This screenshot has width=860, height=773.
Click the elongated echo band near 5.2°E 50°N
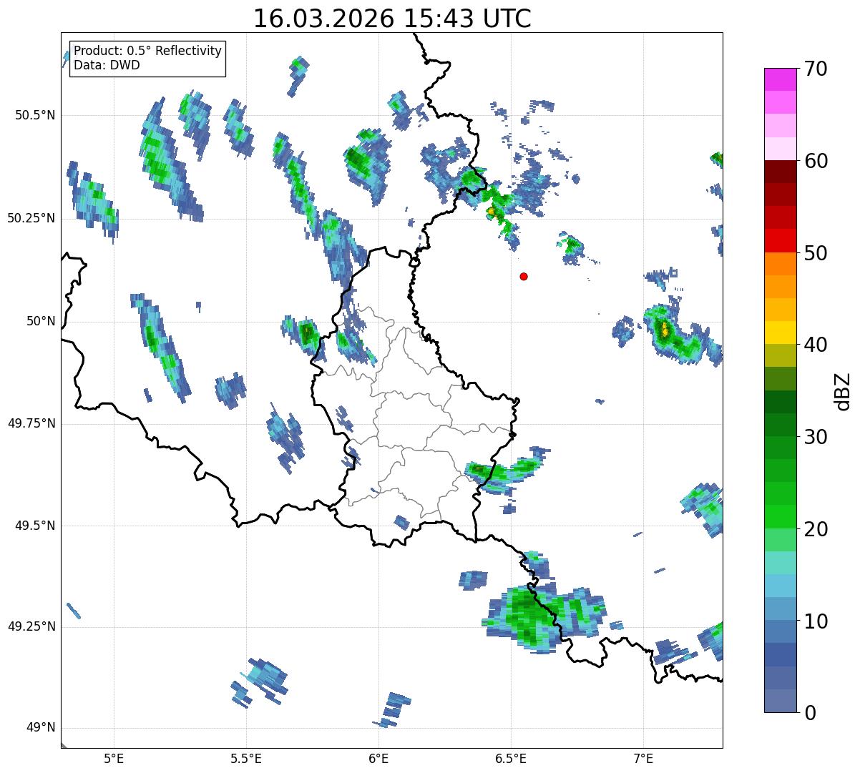click(161, 345)
